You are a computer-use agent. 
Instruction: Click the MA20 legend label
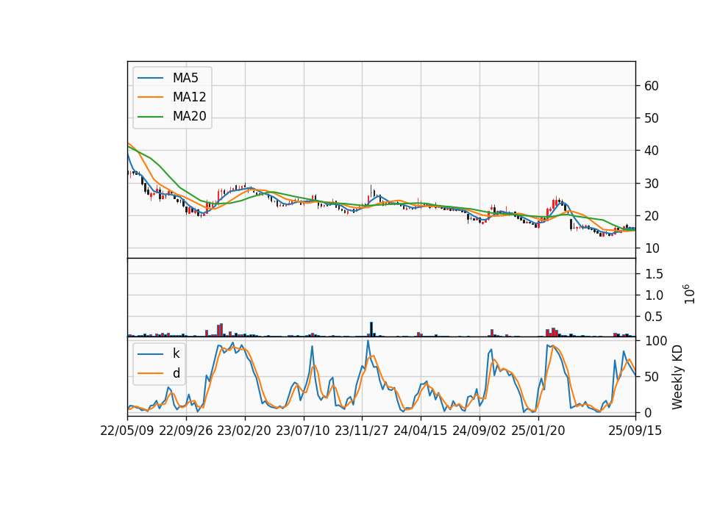189,116
